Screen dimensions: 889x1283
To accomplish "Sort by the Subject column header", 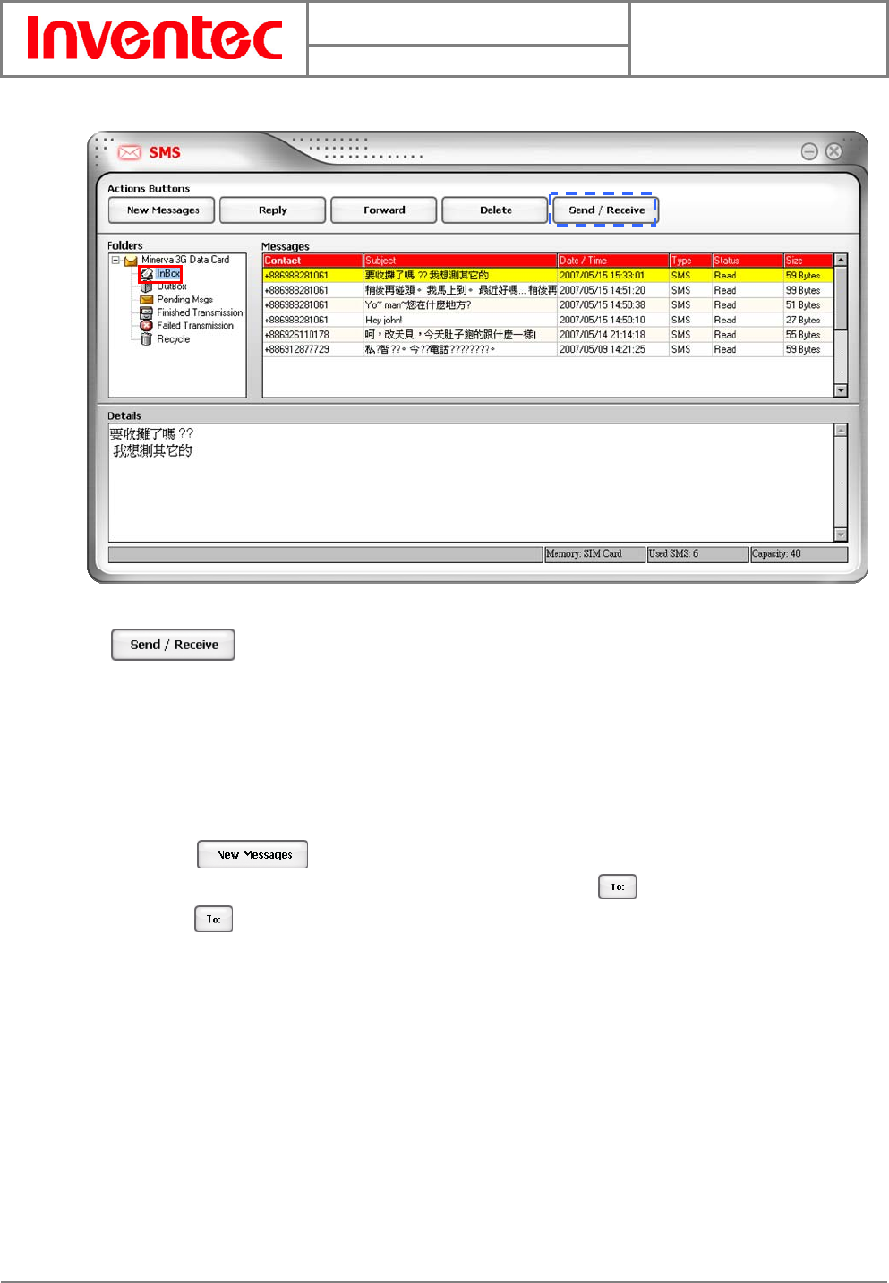I will pos(460,261).
